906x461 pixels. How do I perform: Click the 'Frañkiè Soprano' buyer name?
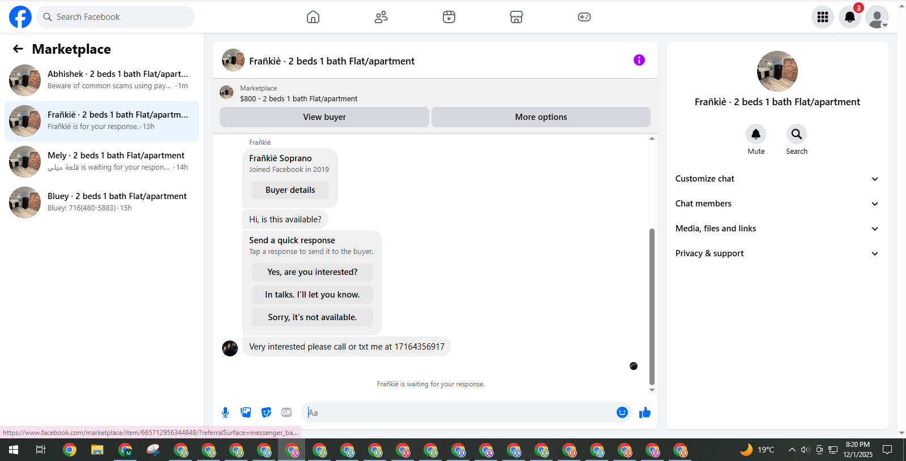[x=280, y=158]
